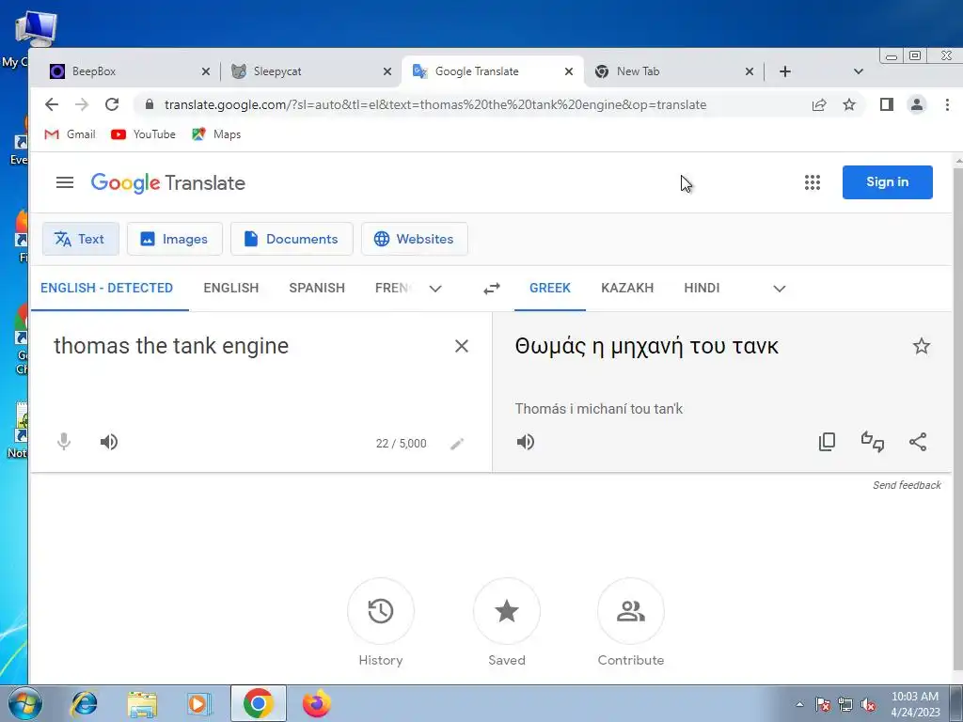The image size is (963, 722).
Task: Click the Sign in button
Action: pyautogui.click(x=887, y=181)
